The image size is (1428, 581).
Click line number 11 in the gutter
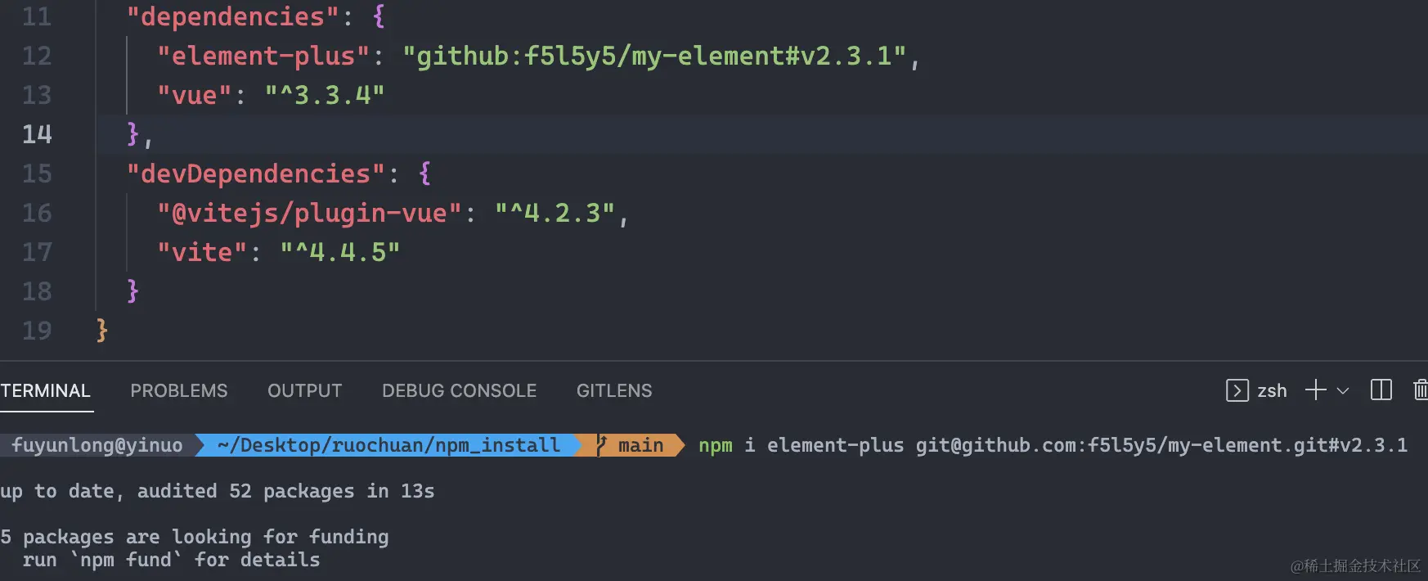click(37, 16)
